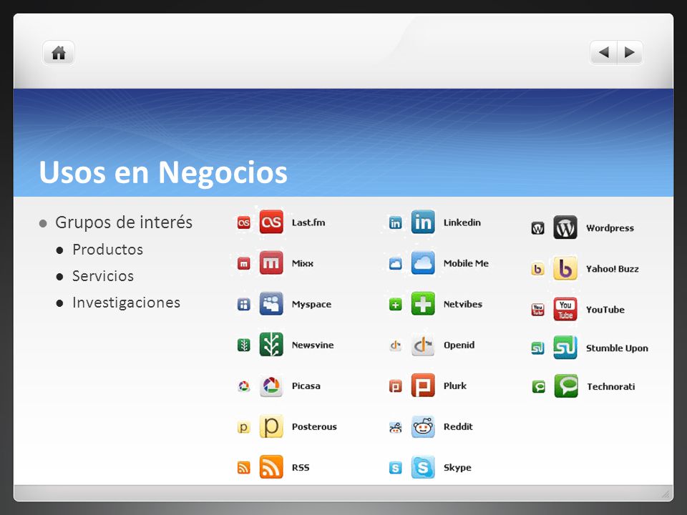The width and height of the screenshot is (687, 515).
Task: Click the large Reddit alien icon
Action: pyautogui.click(x=423, y=426)
